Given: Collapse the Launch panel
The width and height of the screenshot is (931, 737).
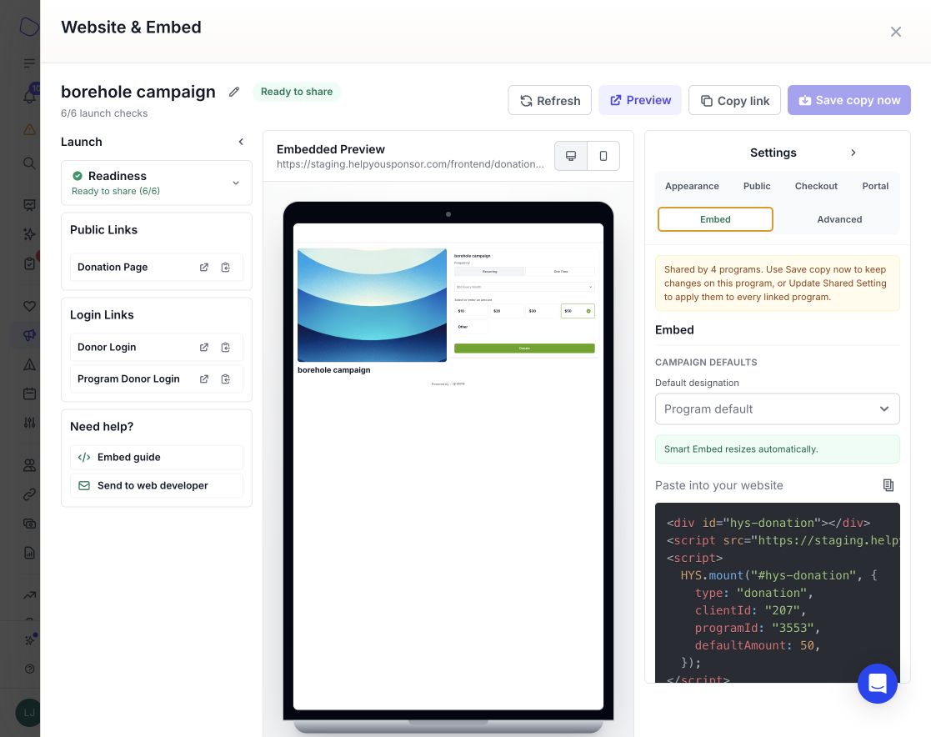Looking at the screenshot, I should pos(241,142).
